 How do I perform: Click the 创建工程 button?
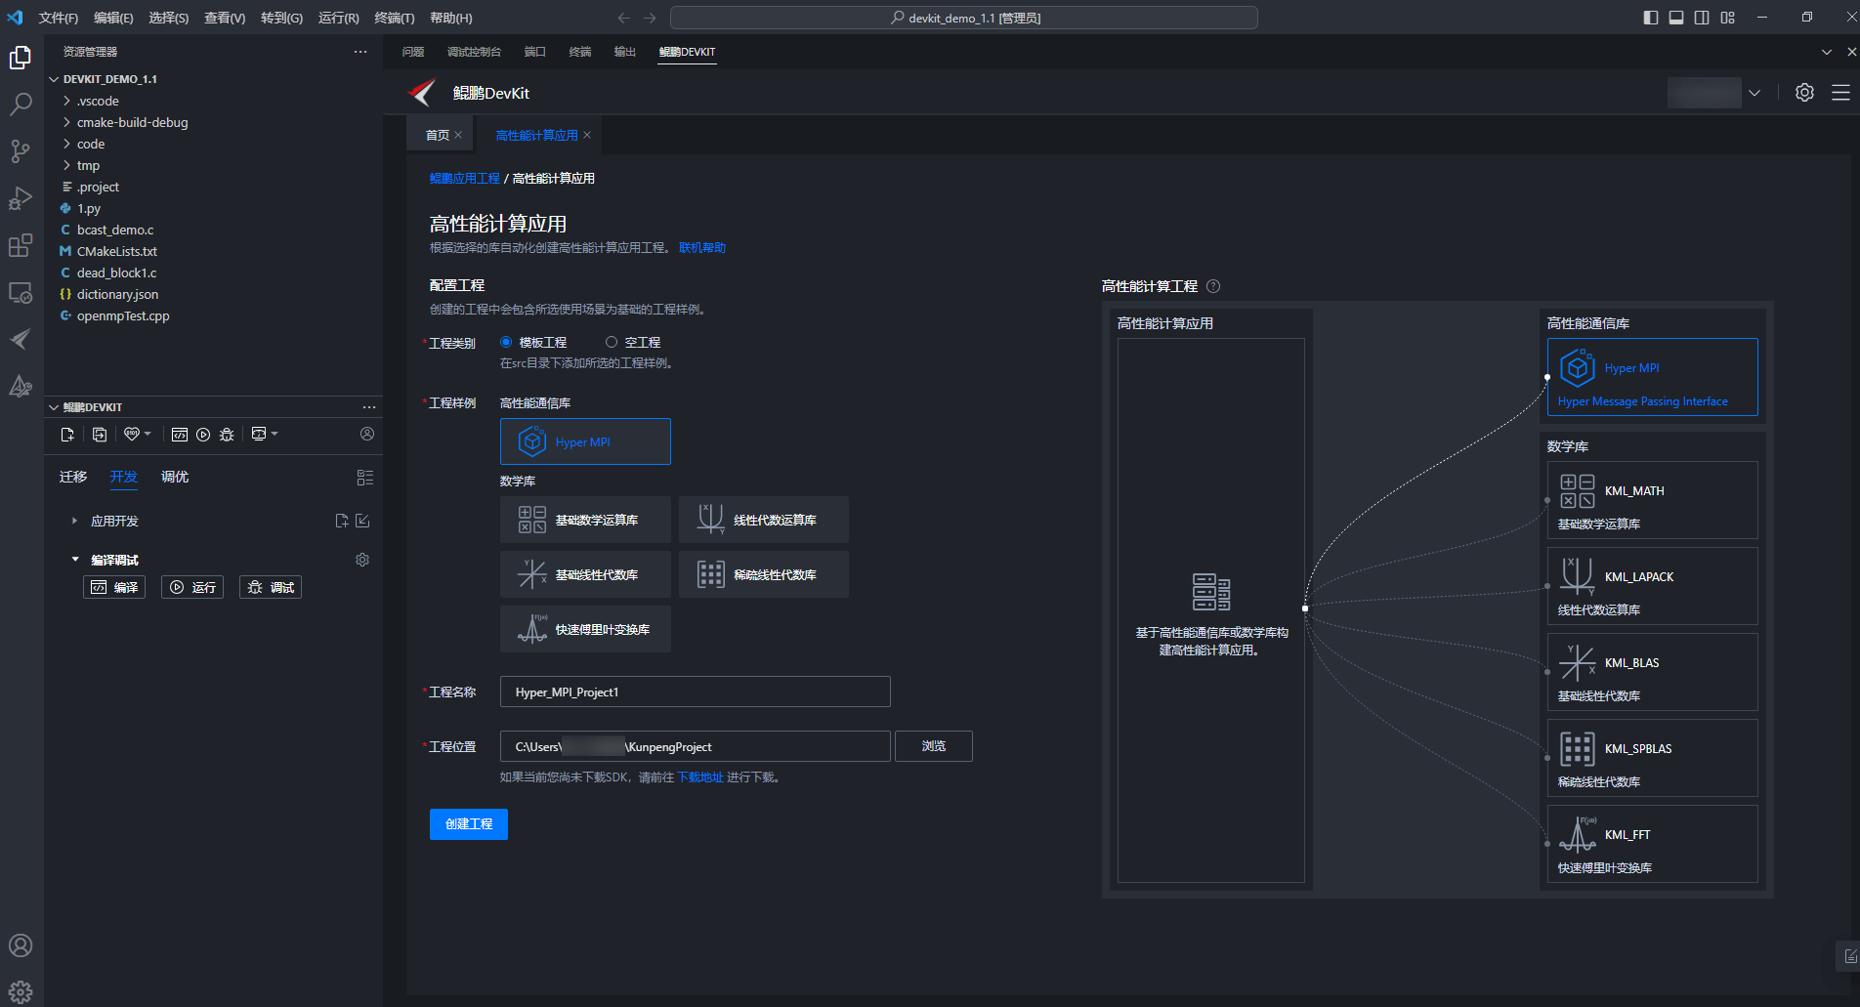pos(469,824)
